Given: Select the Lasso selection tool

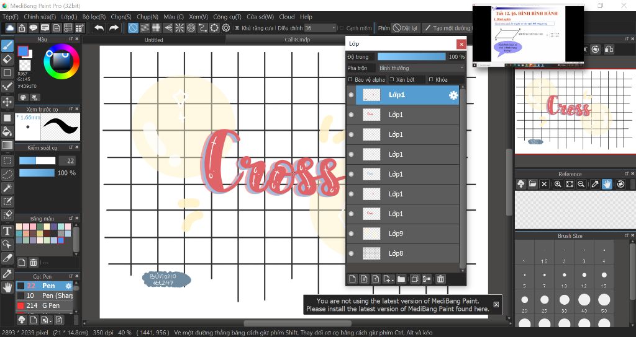Looking at the screenshot, I should [x=7, y=174].
